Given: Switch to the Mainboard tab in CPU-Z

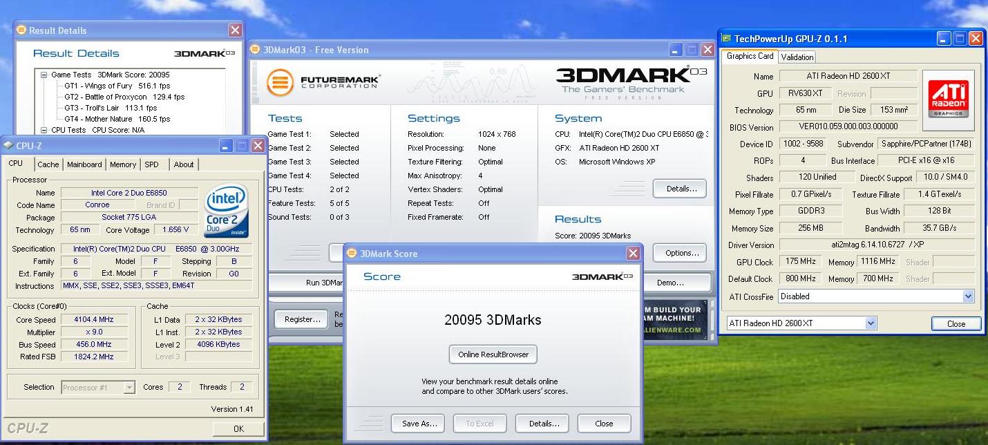Looking at the screenshot, I should click(84, 164).
